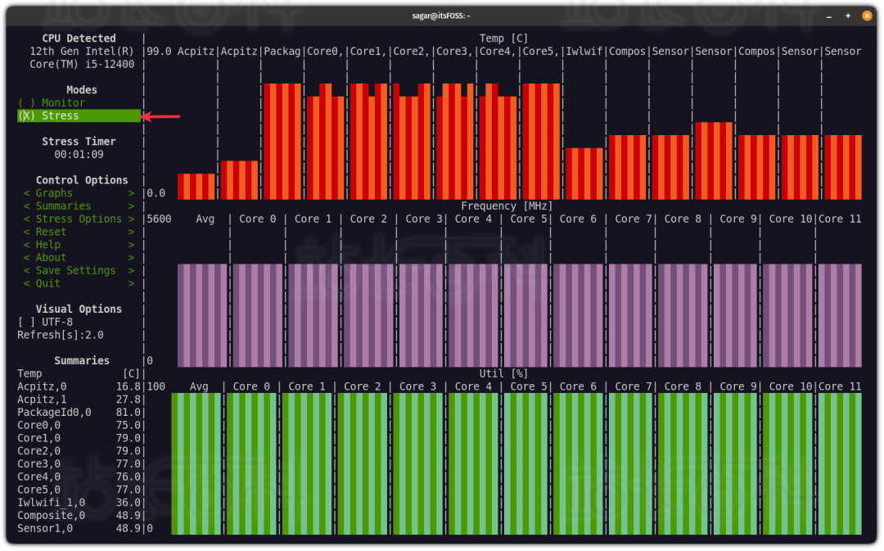Close the terminal window
The image size is (884, 551).
866,16
